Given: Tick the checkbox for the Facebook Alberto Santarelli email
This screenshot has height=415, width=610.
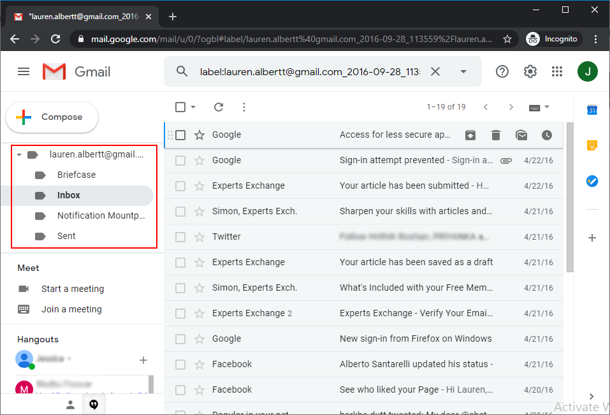Looking at the screenshot, I should point(180,364).
